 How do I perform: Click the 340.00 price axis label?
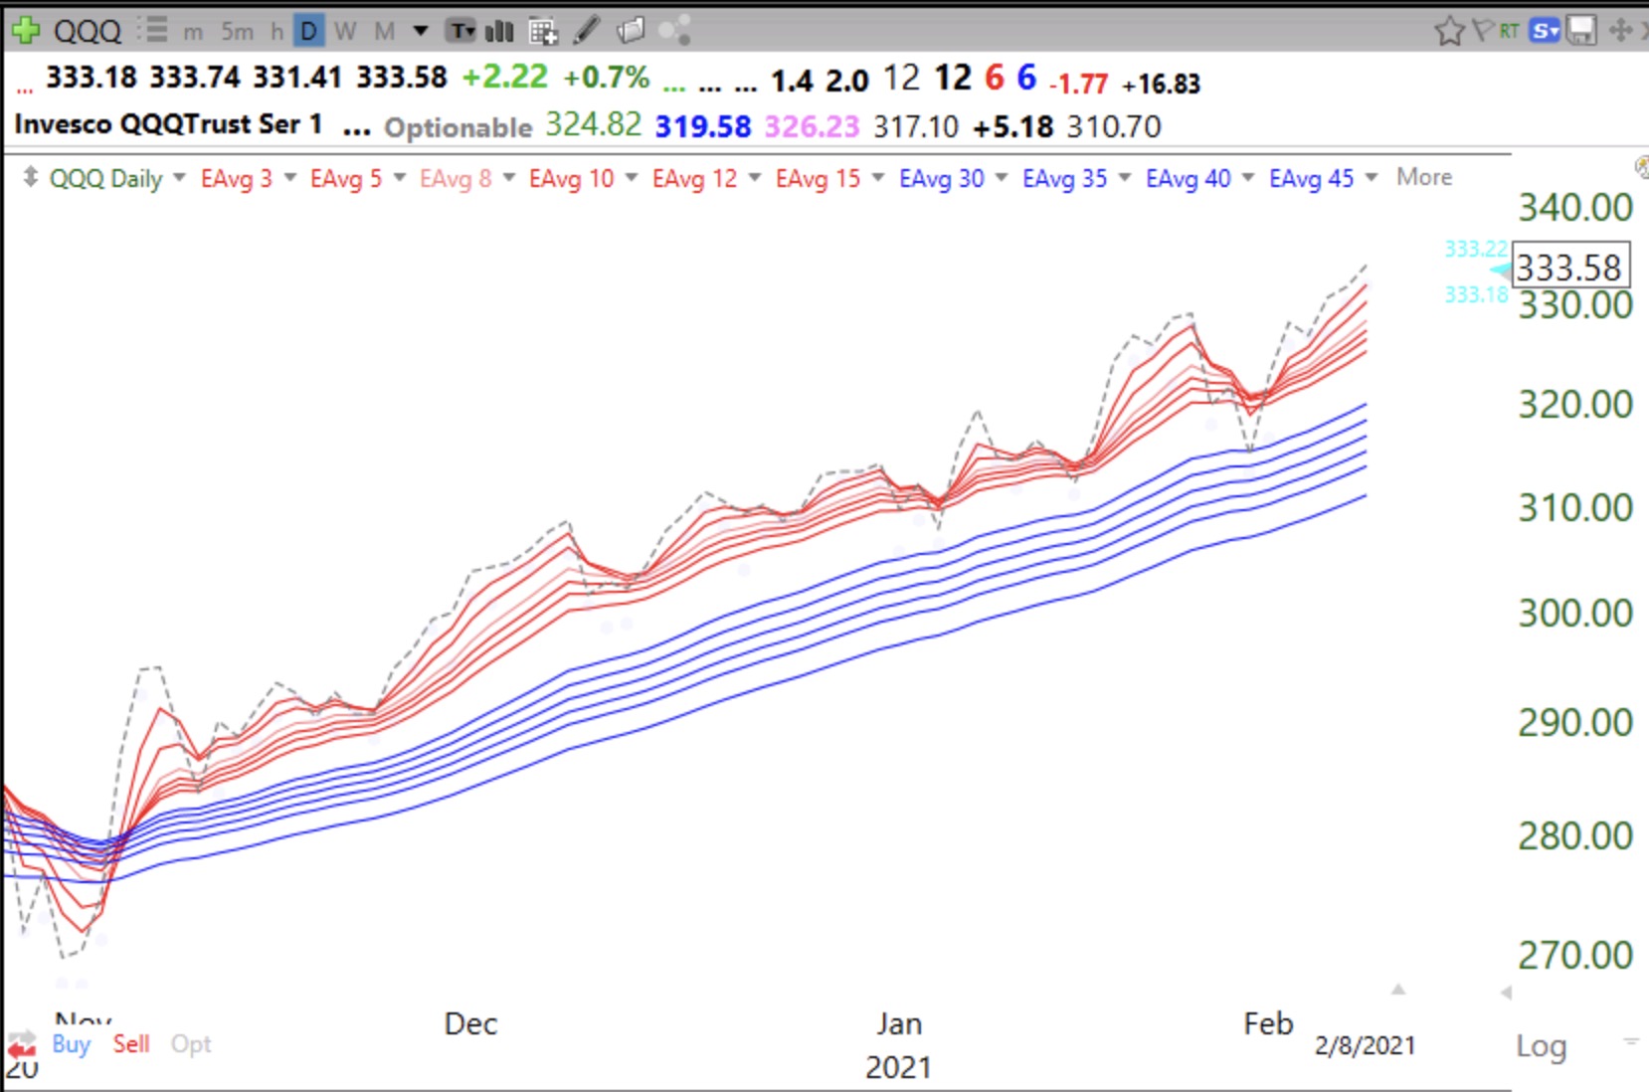click(x=1575, y=208)
